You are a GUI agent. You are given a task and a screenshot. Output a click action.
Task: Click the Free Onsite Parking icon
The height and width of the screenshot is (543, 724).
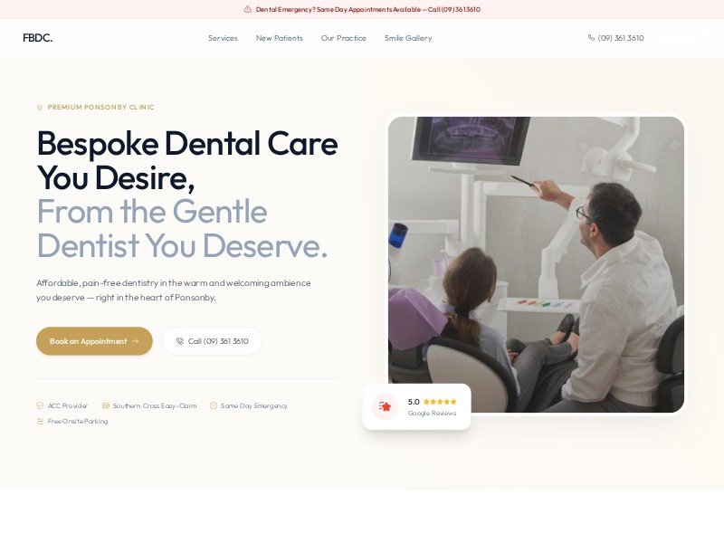coord(40,421)
